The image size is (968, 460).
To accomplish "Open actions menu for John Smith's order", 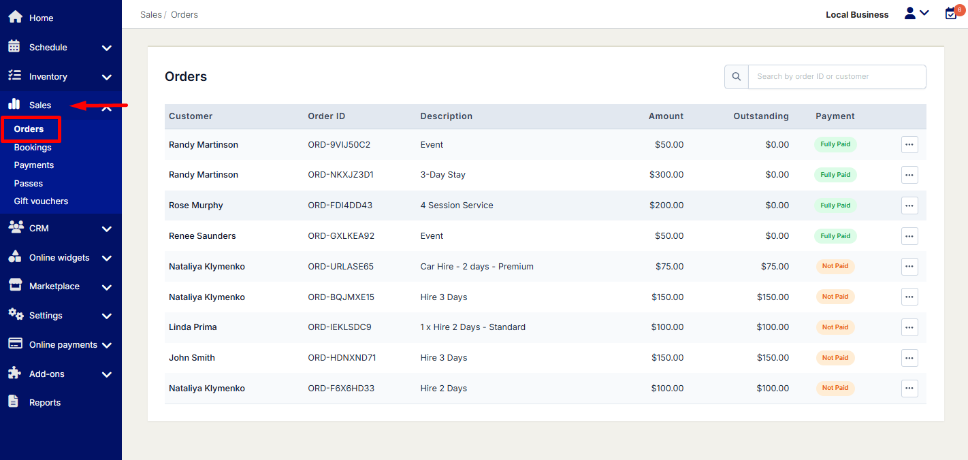I will coord(909,358).
